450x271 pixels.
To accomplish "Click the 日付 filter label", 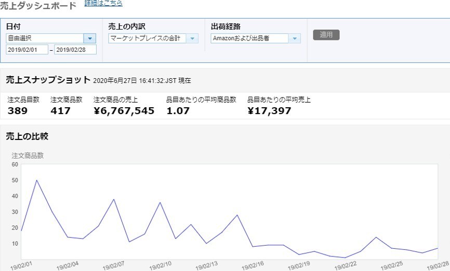I will [x=13, y=26].
